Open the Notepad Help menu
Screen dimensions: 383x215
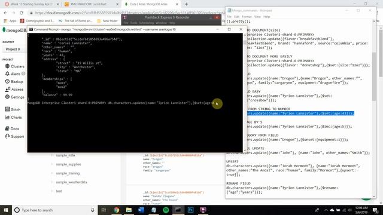266,17
